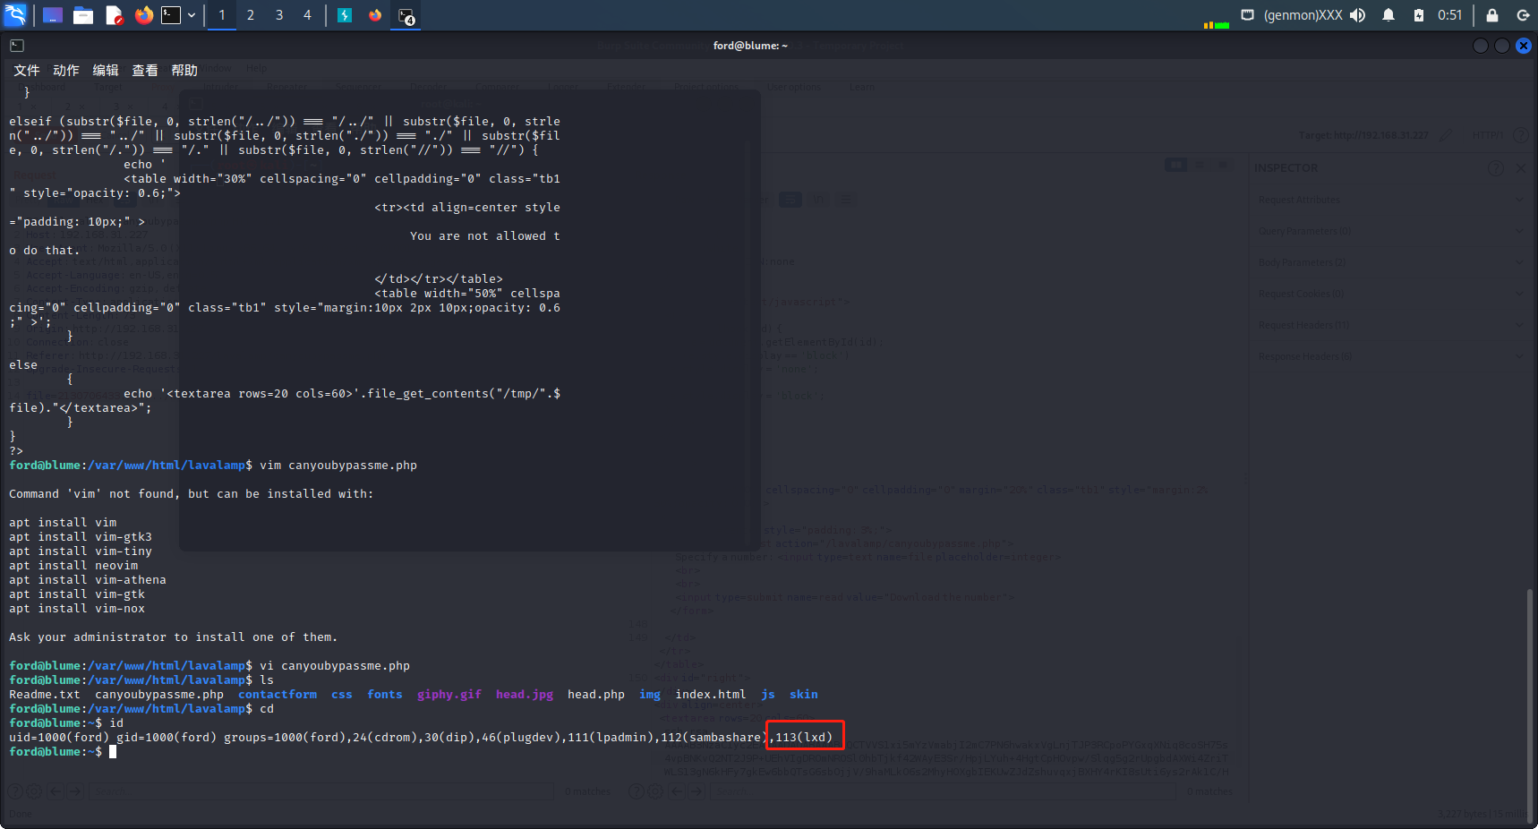Open the terminal emulator launcher
1538x829 pixels.
pos(171,15)
